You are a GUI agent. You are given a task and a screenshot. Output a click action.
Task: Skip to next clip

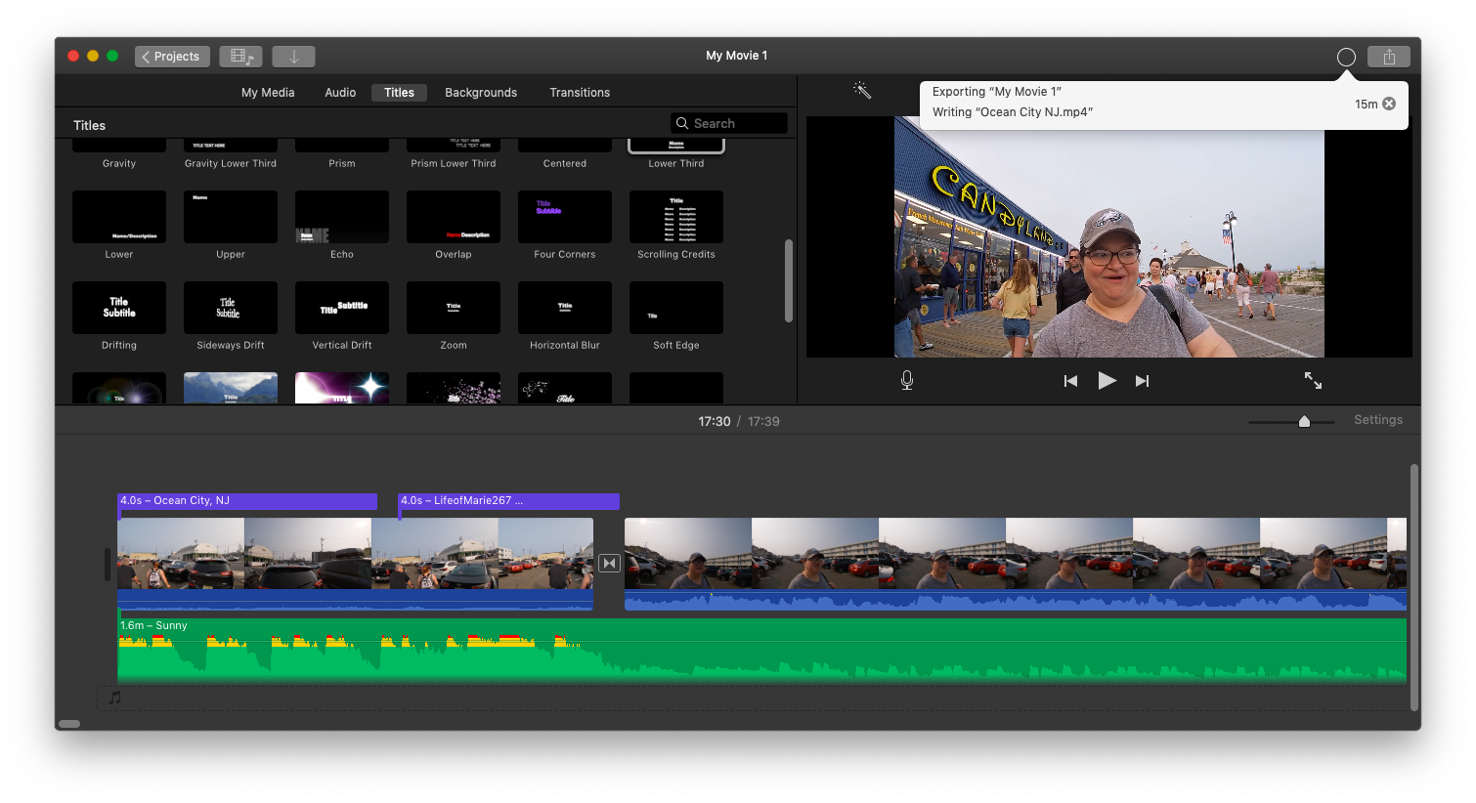[x=1142, y=381]
